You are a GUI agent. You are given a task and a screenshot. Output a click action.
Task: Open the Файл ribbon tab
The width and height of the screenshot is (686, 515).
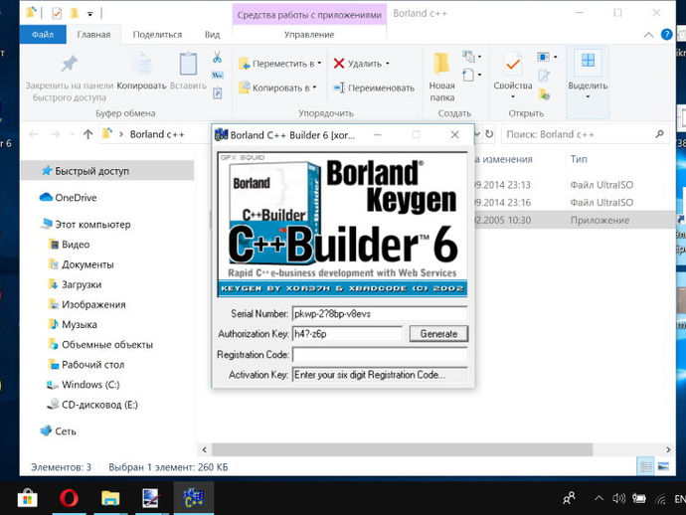pos(43,34)
